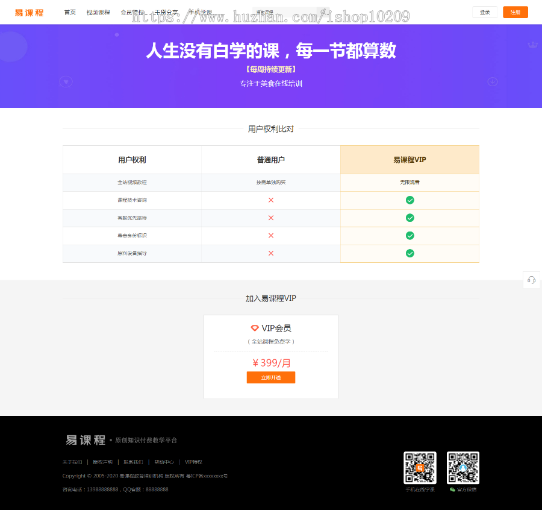Click the orange 注册 button

tap(515, 11)
